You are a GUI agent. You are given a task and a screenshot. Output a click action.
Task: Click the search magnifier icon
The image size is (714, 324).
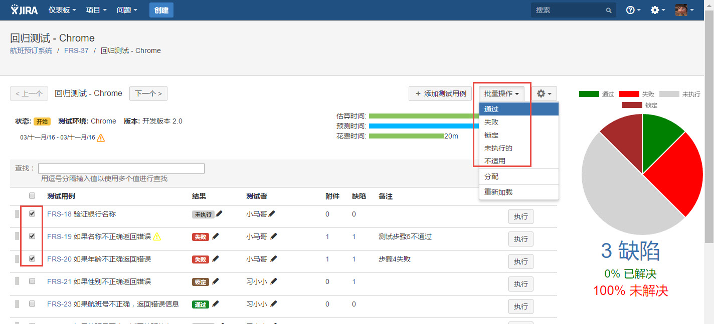tap(609, 10)
